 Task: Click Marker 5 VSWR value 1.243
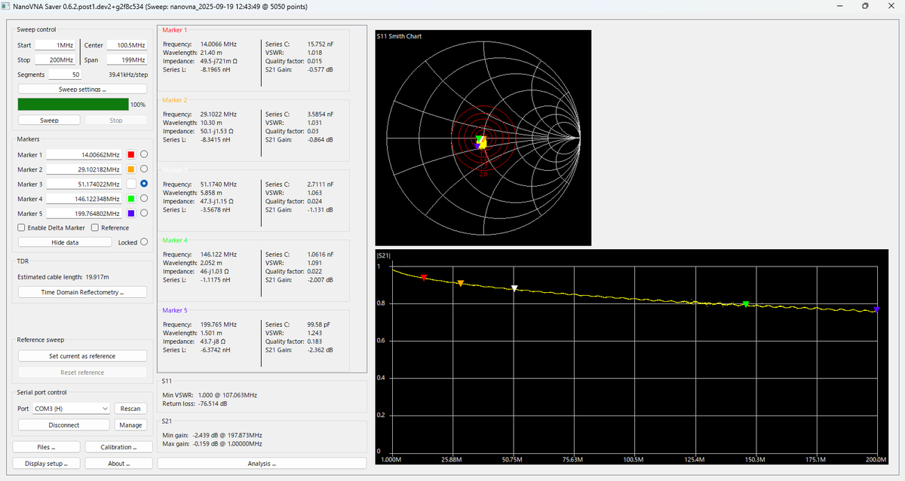(316, 333)
